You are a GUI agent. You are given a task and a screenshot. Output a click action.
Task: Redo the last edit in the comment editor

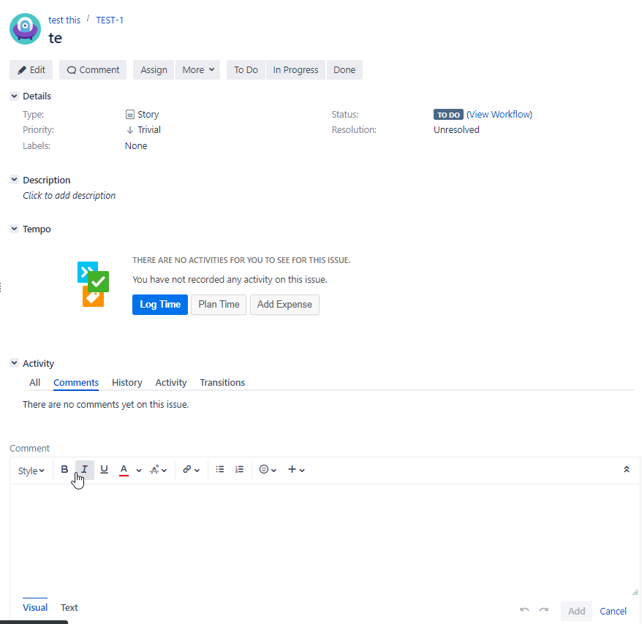click(x=543, y=611)
